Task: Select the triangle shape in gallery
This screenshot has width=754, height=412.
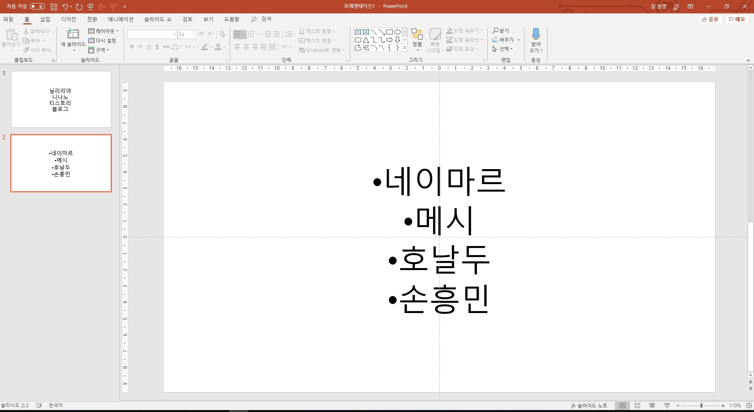Action: pyautogui.click(x=366, y=40)
